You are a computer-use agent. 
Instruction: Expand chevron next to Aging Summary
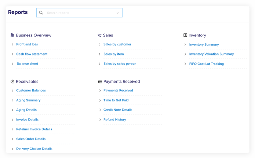tap(12, 100)
